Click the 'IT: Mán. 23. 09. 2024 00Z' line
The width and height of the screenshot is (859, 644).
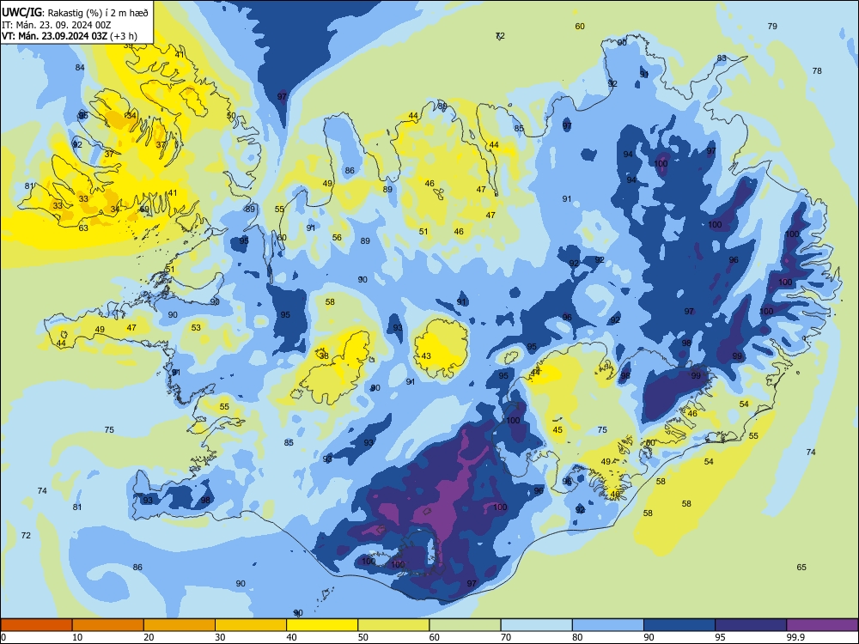(57, 25)
